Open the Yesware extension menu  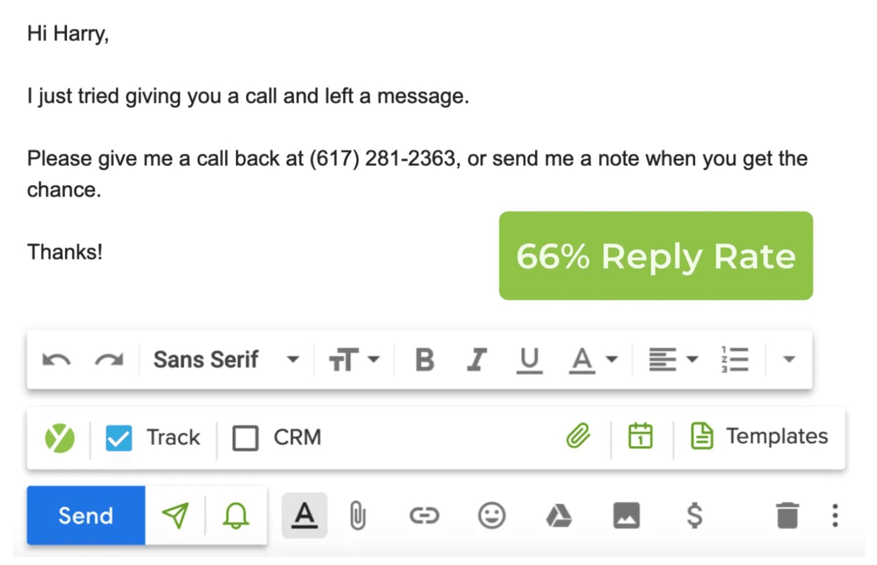click(x=60, y=437)
